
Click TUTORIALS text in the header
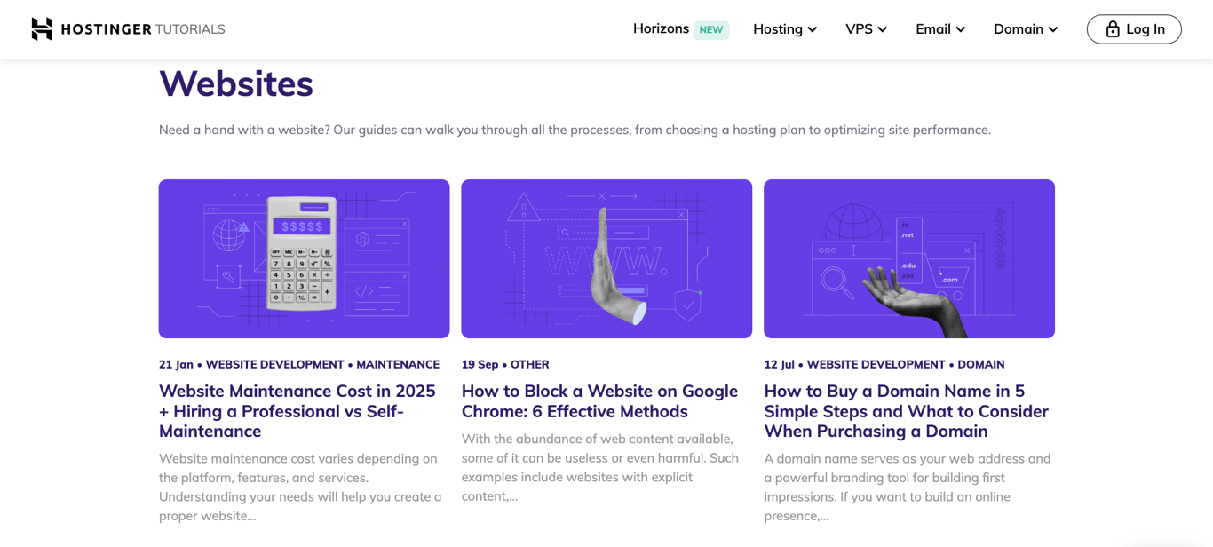(189, 28)
